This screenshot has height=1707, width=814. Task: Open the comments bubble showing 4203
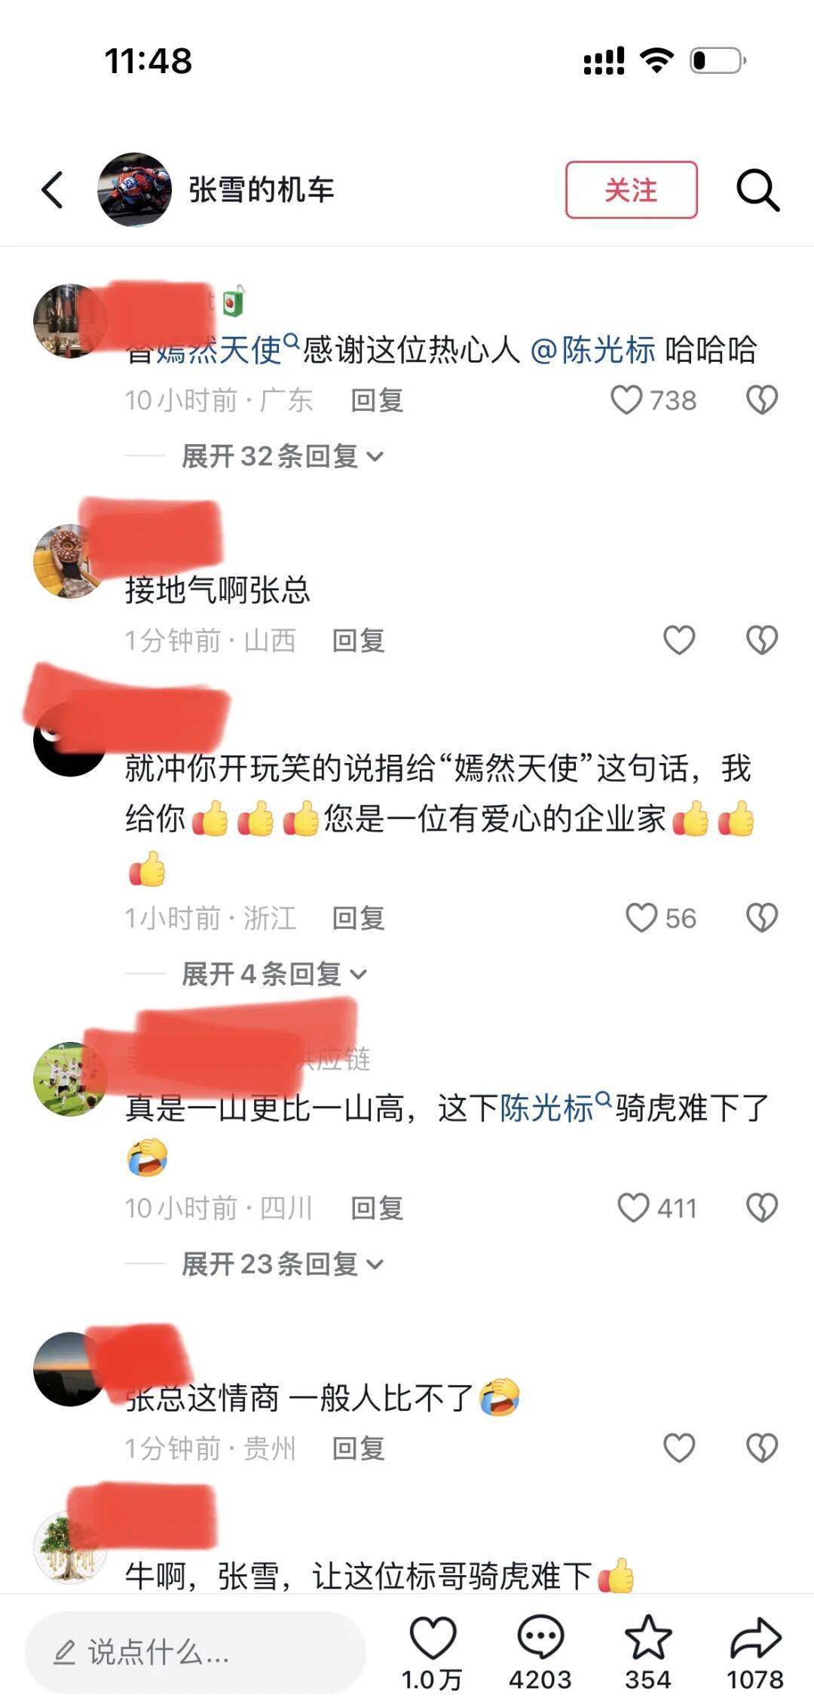[540, 1653]
